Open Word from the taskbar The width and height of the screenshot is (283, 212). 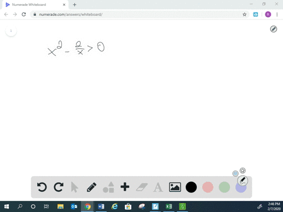click(101, 207)
